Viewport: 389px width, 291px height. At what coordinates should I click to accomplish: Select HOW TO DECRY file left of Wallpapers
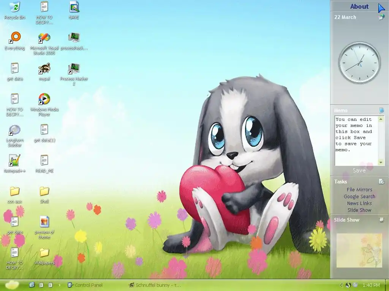click(15, 258)
